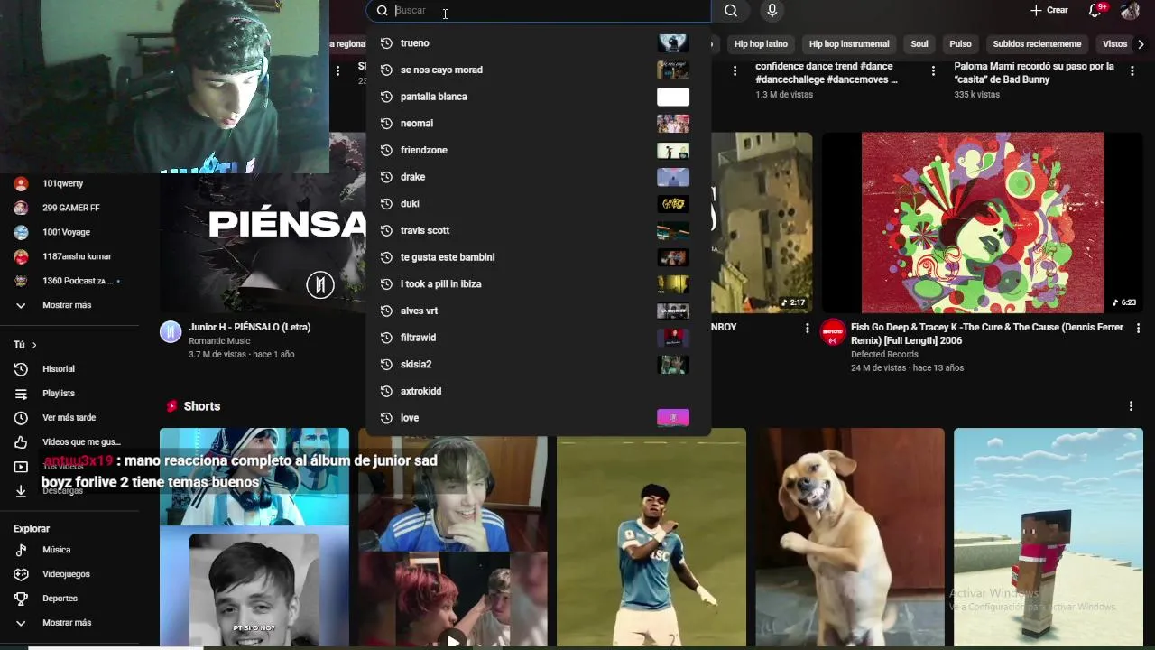Open the account avatar menu

coord(1130,10)
